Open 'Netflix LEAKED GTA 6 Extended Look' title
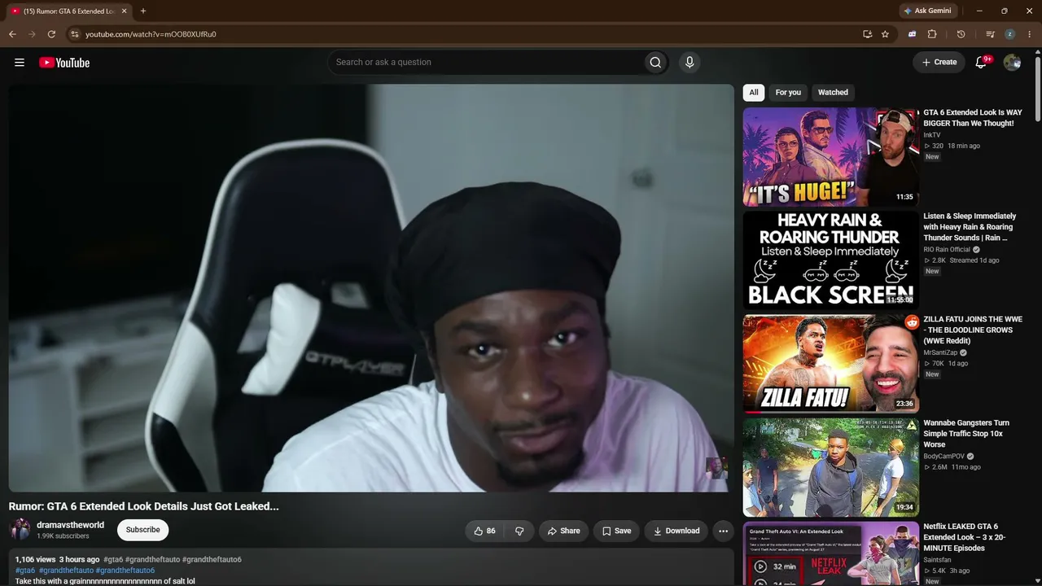 click(965, 537)
